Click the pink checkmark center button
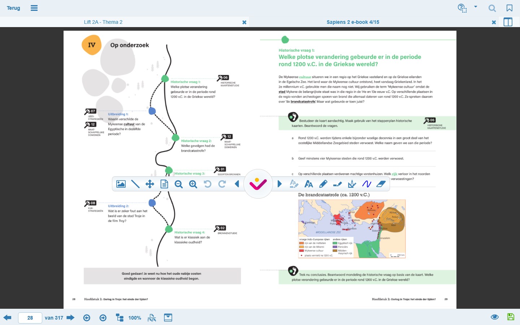The height and width of the screenshot is (325, 520). pyautogui.click(x=258, y=184)
